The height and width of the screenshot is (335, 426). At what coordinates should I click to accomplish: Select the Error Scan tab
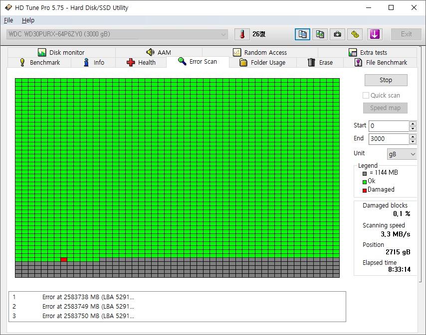[x=198, y=62]
